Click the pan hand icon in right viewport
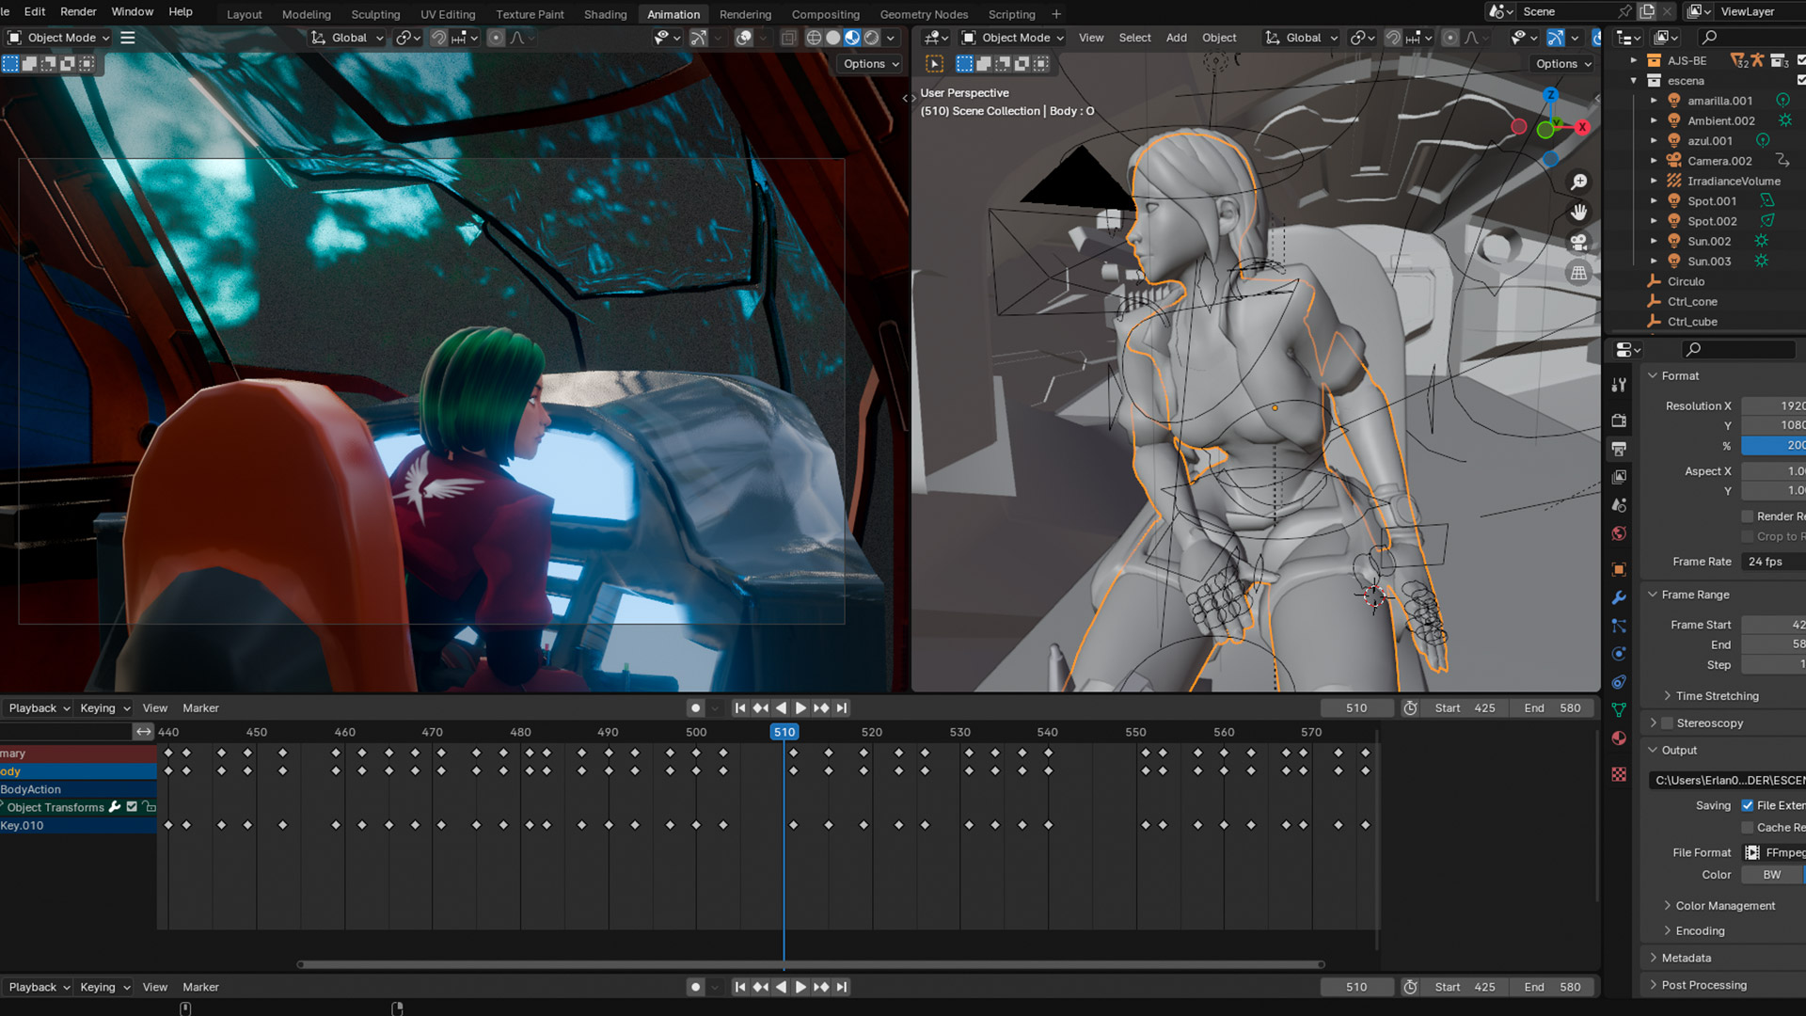The width and height of the screenshot is (1806, 1016). click(x=1579, y=213)
